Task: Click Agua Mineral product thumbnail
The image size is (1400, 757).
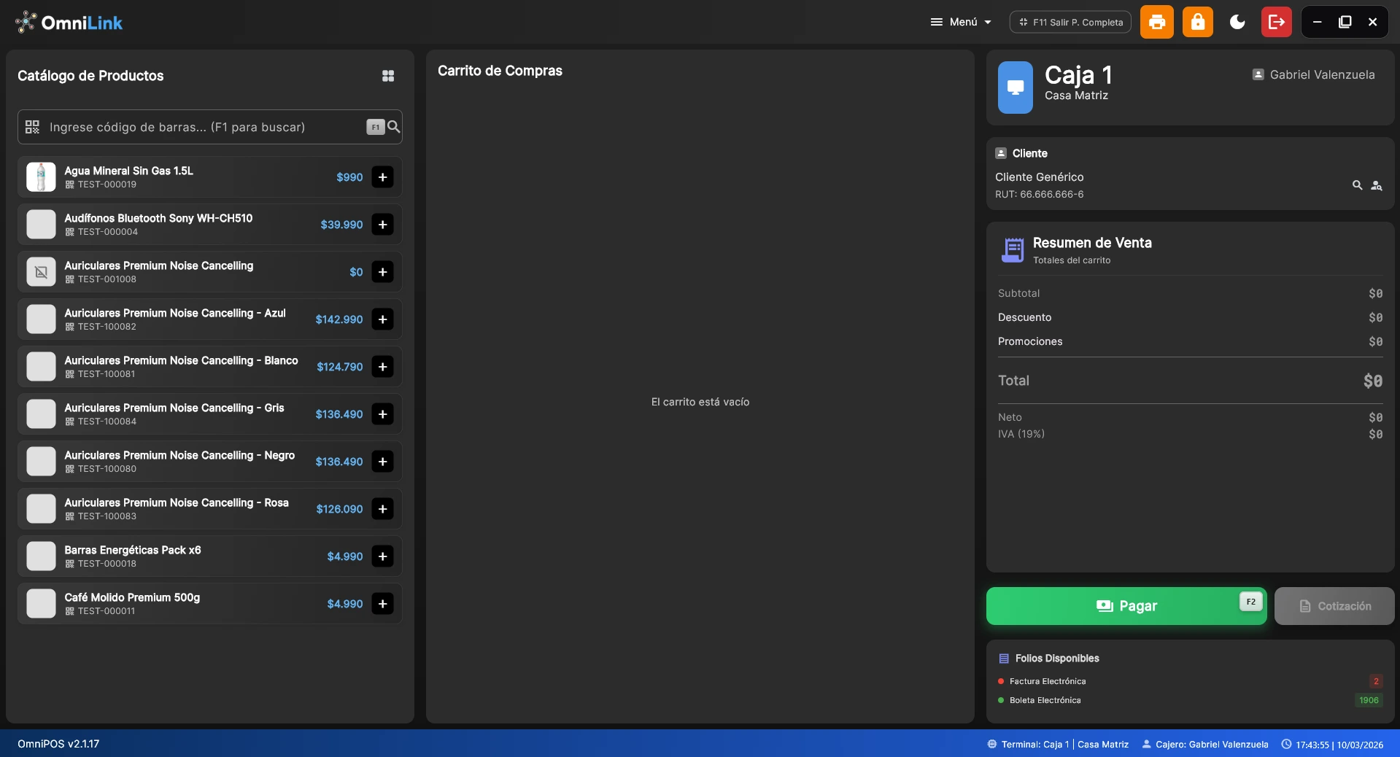Action: 41,177
